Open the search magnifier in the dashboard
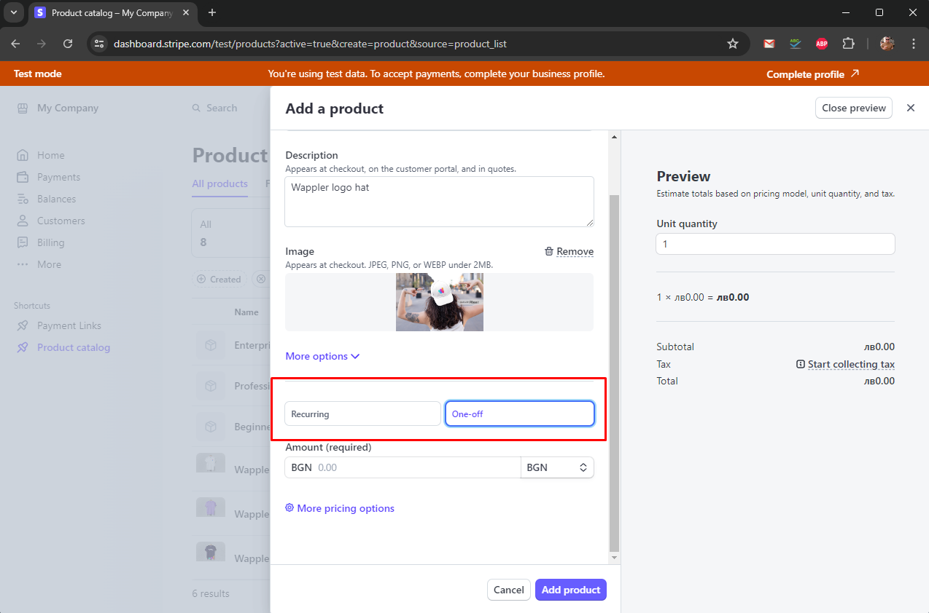Viewport: 929px width, 613px height. (196, 107)
